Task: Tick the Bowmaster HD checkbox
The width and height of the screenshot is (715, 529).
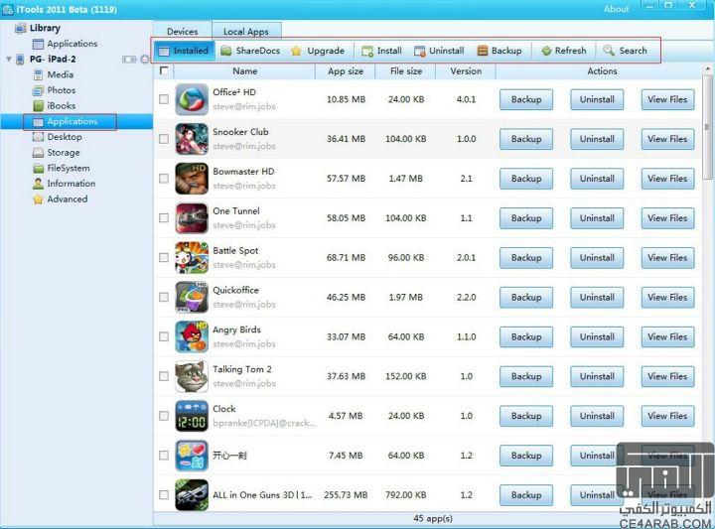Action: [x=164, y=179]
